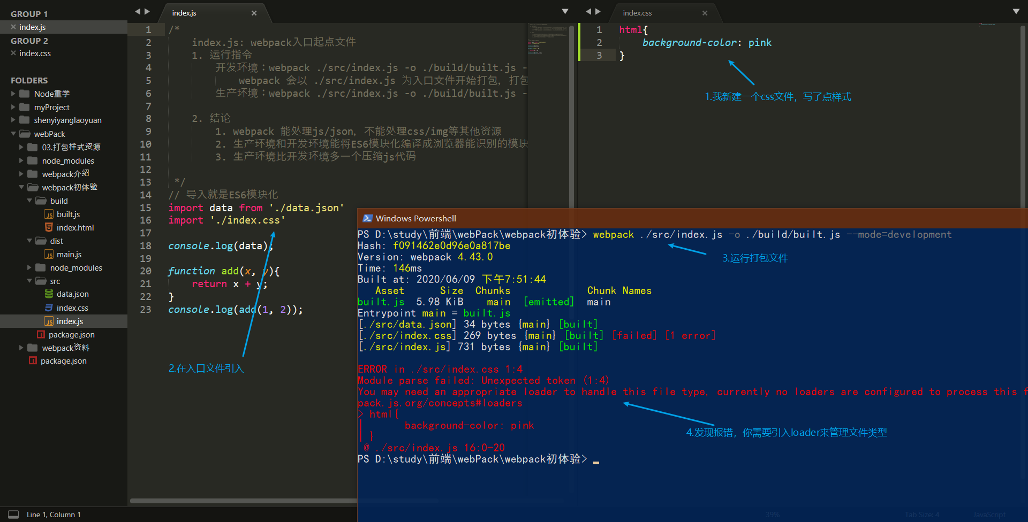Viewport: 1028px width, 522px height.
Task: Expand the myProject folder
Action: coord(13,107)
